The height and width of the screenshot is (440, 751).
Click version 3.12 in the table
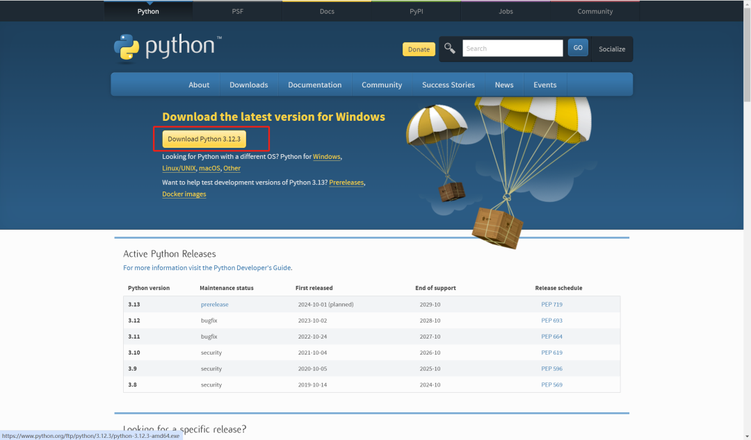(x=134, y=321)
